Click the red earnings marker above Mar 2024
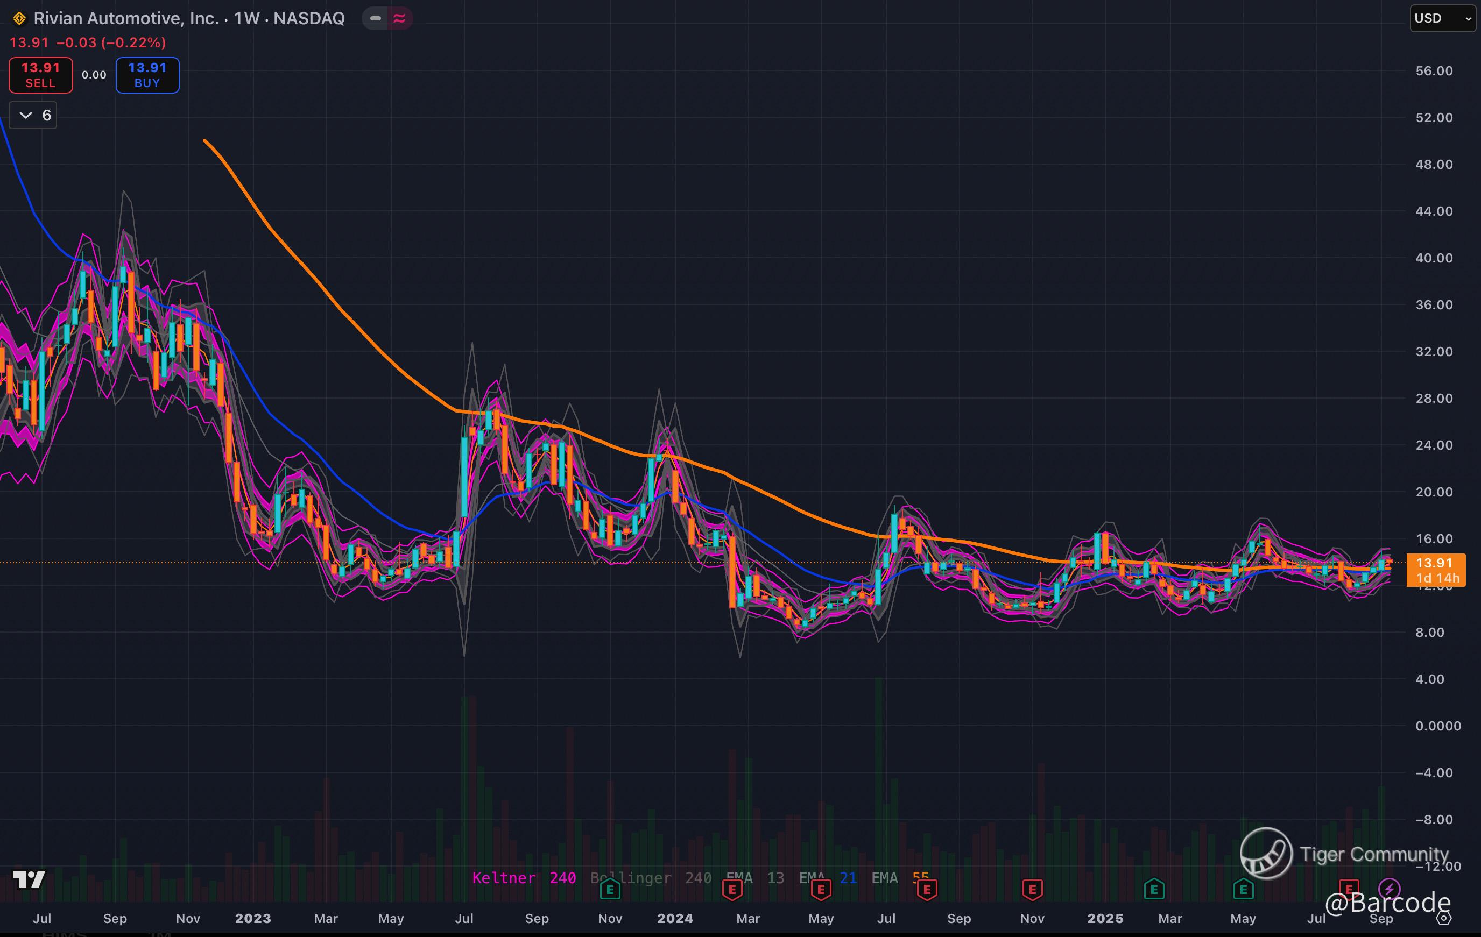Viewport: 1481px width, 937px height. pos(732,889)
